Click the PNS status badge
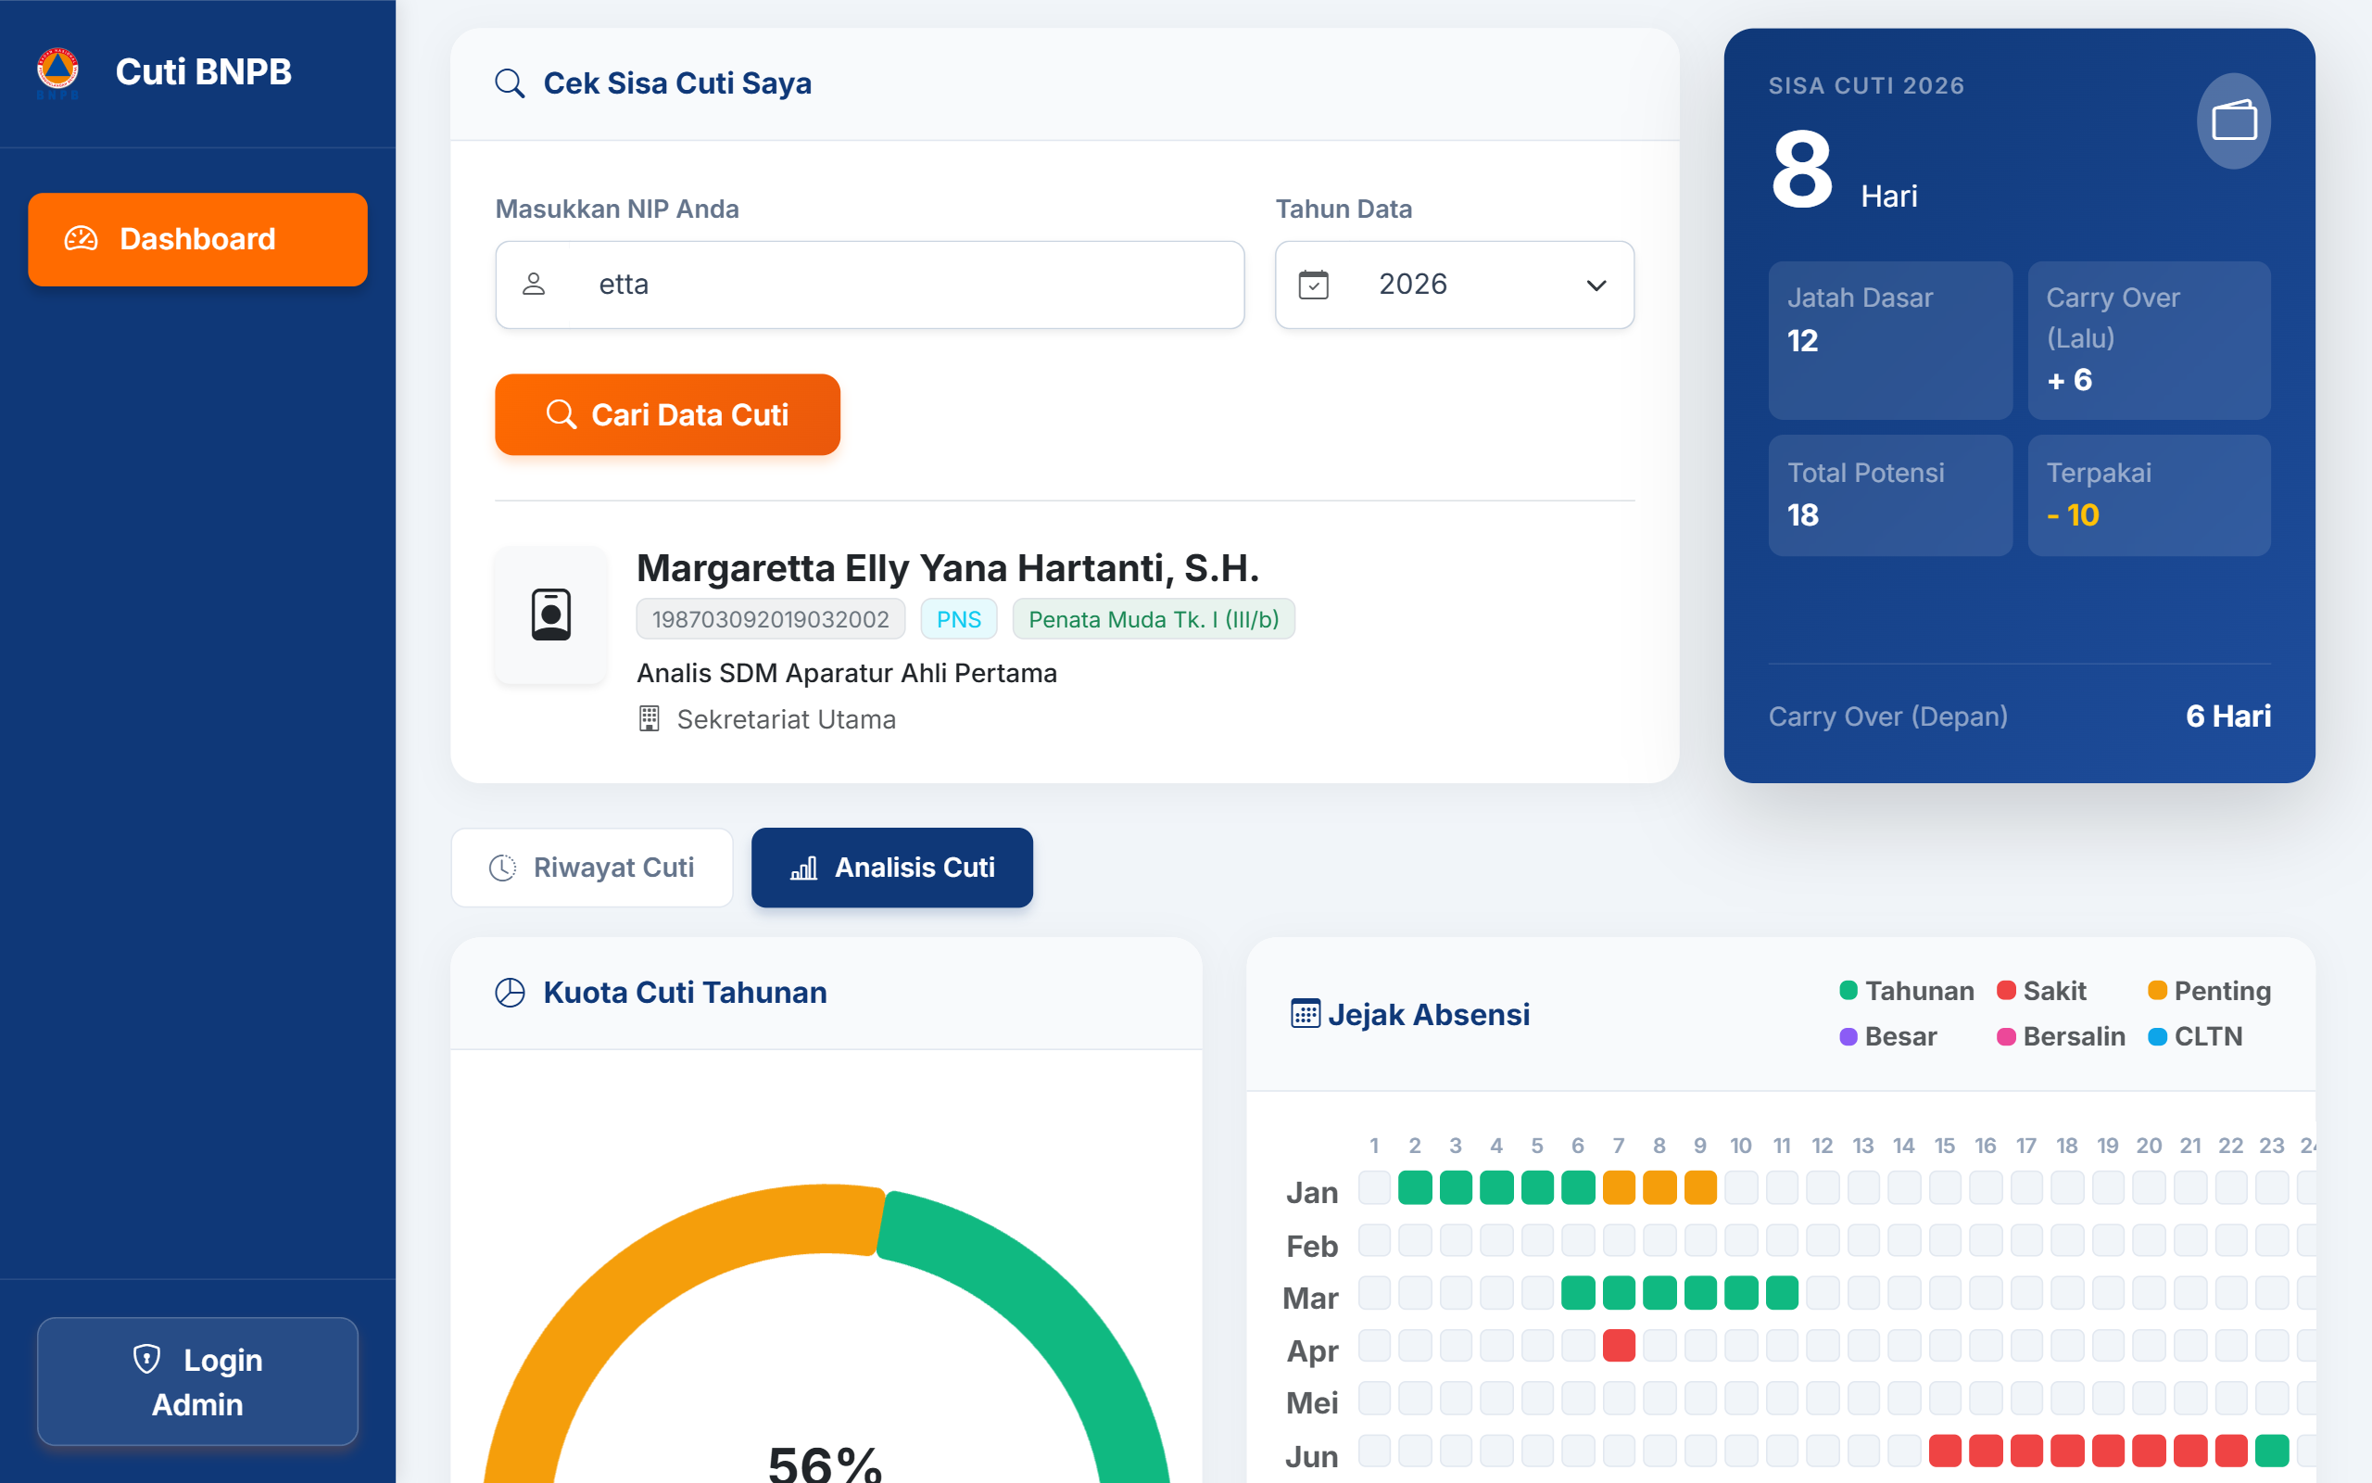This screenshot has height=1483, width=2372. 959,619
